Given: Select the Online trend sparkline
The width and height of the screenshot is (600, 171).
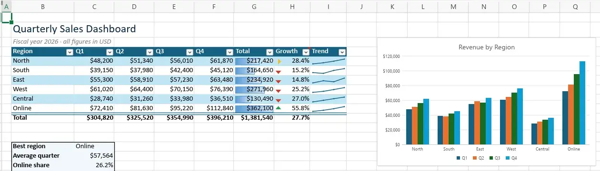Looking at the screenshot, I should tap(328, 108).
